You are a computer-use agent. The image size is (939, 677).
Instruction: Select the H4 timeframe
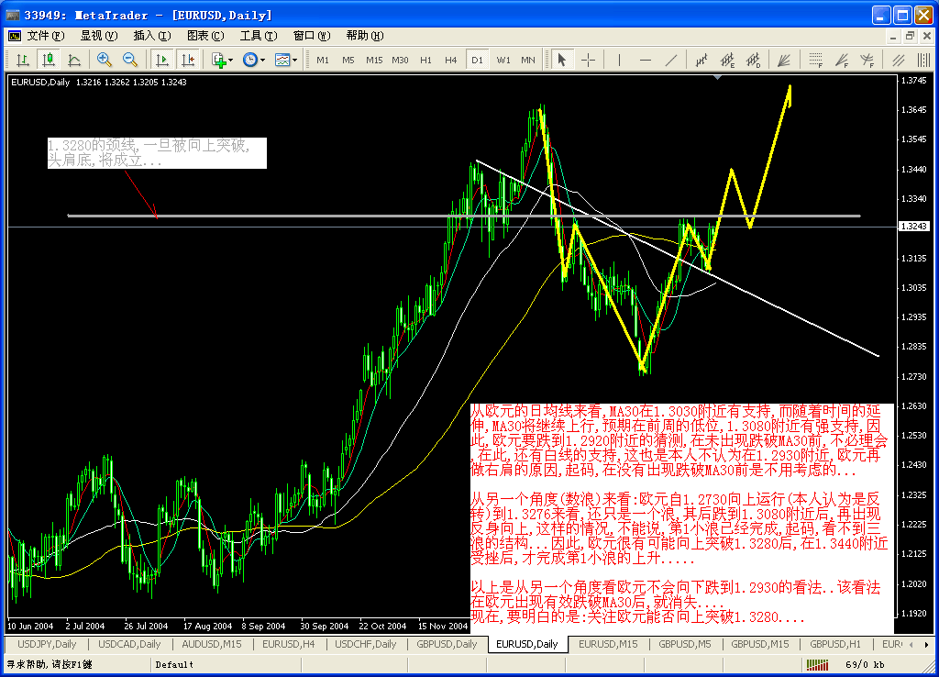pos(451,60)
